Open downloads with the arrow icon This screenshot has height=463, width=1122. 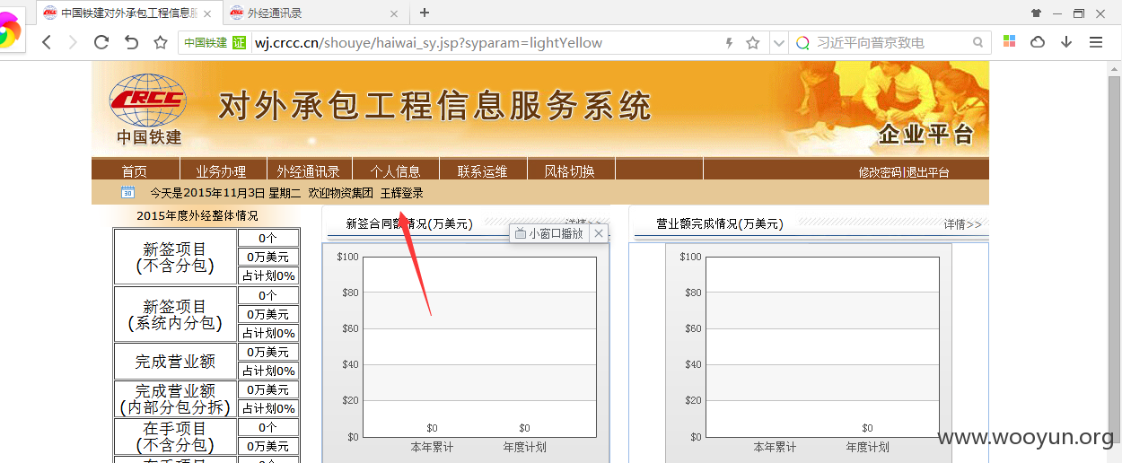pos(1066,42)
